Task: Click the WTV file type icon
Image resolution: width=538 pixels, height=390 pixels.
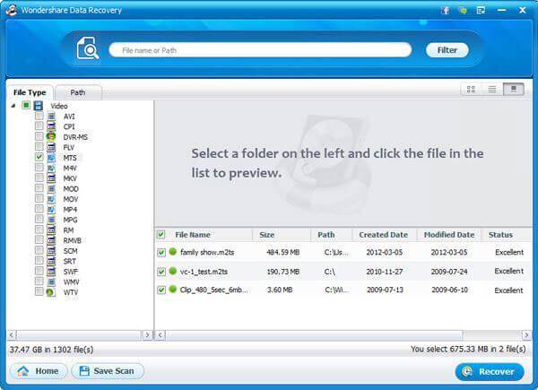Action: coord(51,292)
